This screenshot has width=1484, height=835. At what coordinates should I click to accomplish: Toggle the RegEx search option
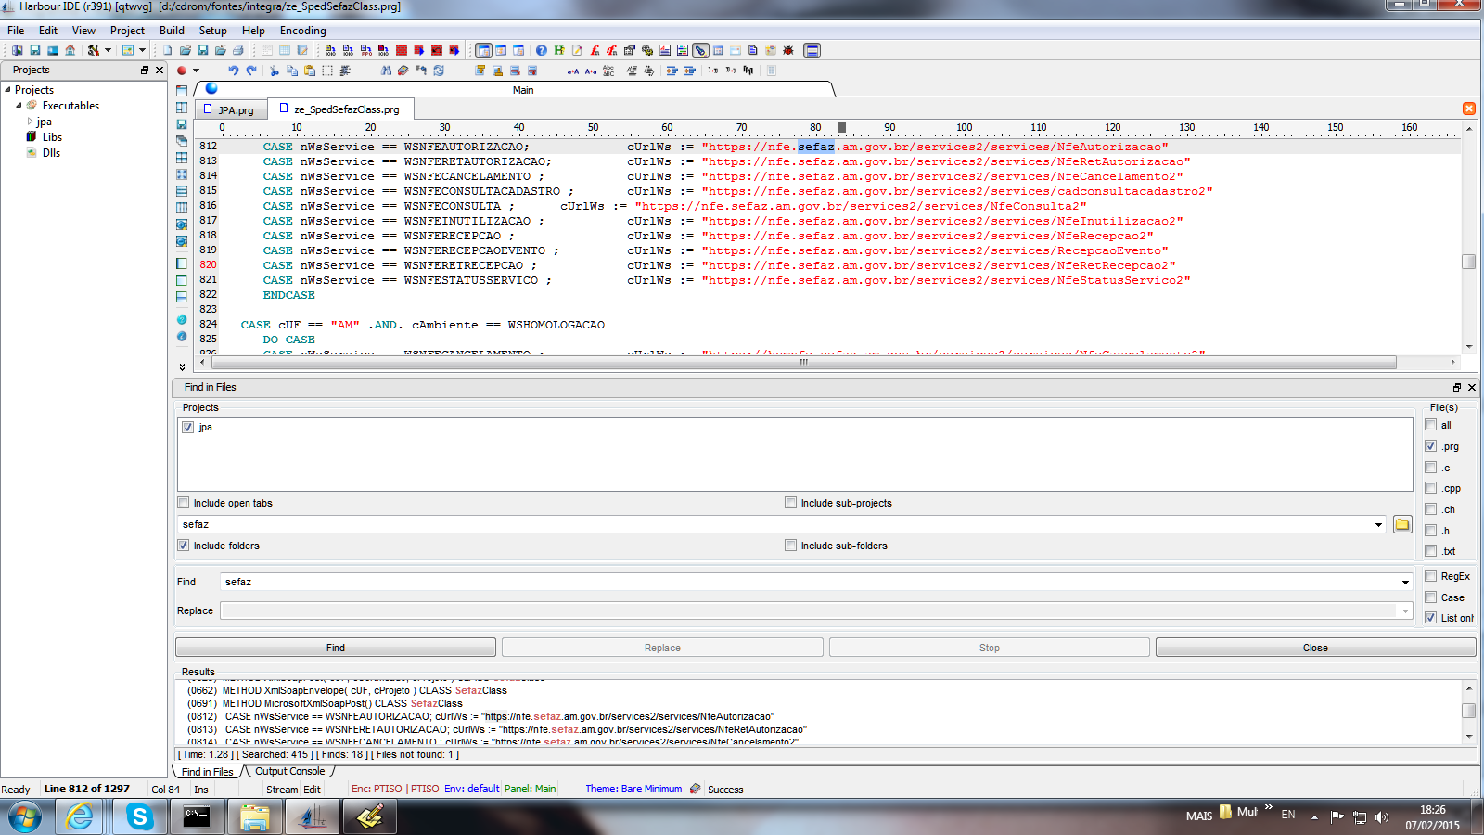[1431, 576]
